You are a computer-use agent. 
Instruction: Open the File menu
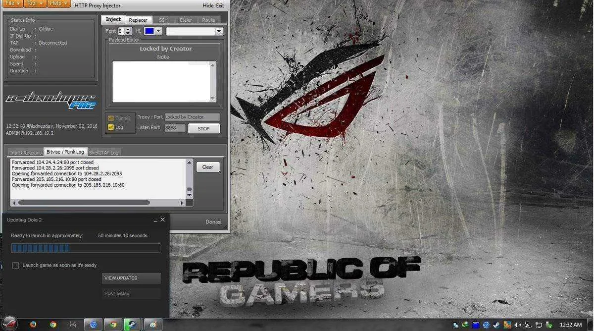point(12,3)
